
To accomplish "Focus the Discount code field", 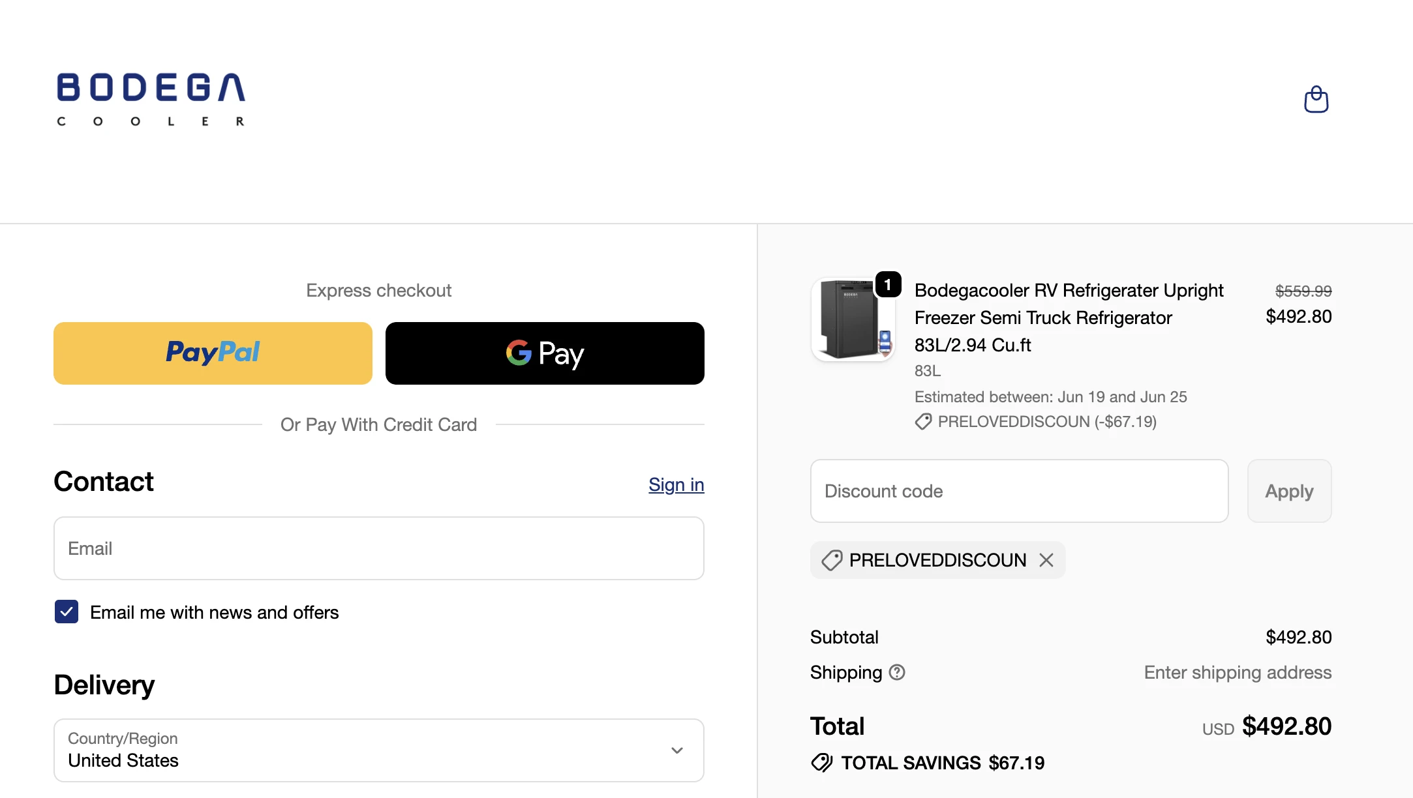I will (1020, 491).
